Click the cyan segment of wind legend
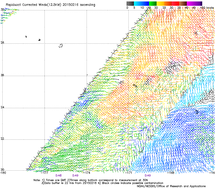The image size is (215, 188). tap(138, 3)
